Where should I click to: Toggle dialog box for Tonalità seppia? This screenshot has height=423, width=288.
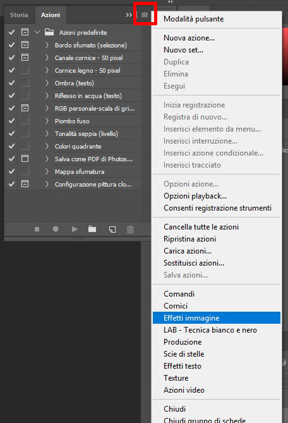[x=25, y=133]
